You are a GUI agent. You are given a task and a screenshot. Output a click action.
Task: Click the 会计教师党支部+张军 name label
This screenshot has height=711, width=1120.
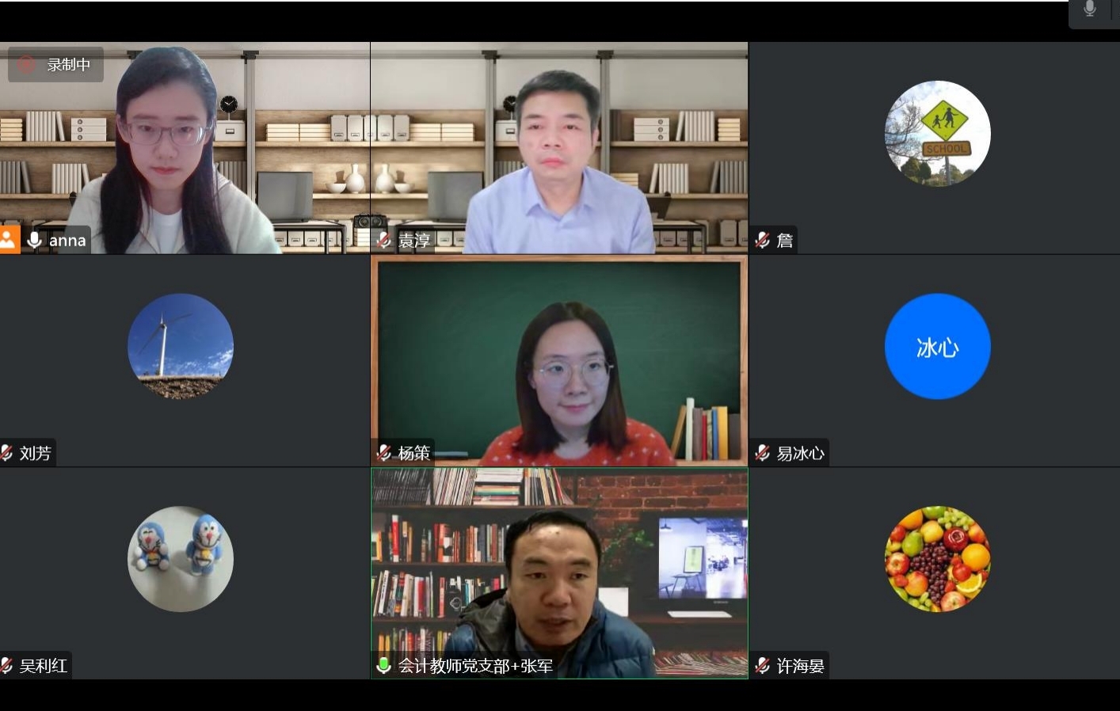coord(475,666)
